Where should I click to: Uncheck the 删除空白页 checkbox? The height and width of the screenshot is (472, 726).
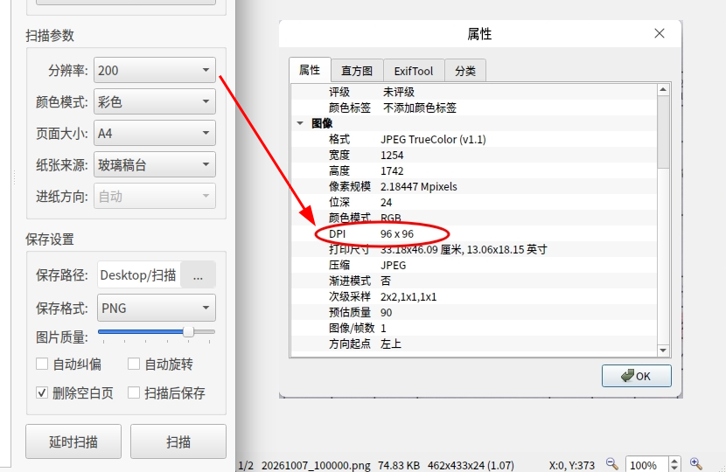pyautogui.click(x=42, y=392)
